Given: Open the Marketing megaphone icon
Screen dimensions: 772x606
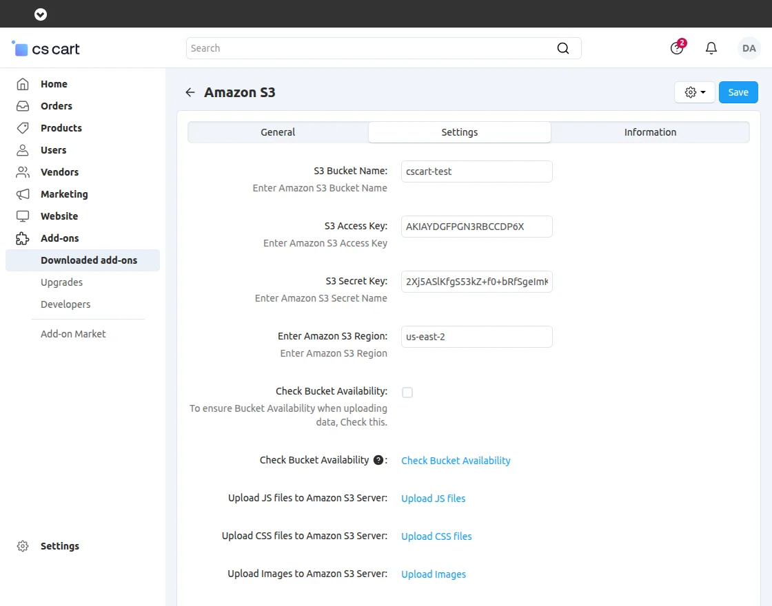Looking at the screenshot, I should click(x=23, y=194).
